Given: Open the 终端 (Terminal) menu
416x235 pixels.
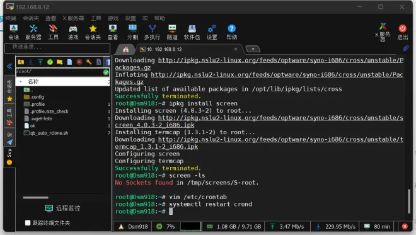Looking at the screenshot, I should [x=11, y=18].
